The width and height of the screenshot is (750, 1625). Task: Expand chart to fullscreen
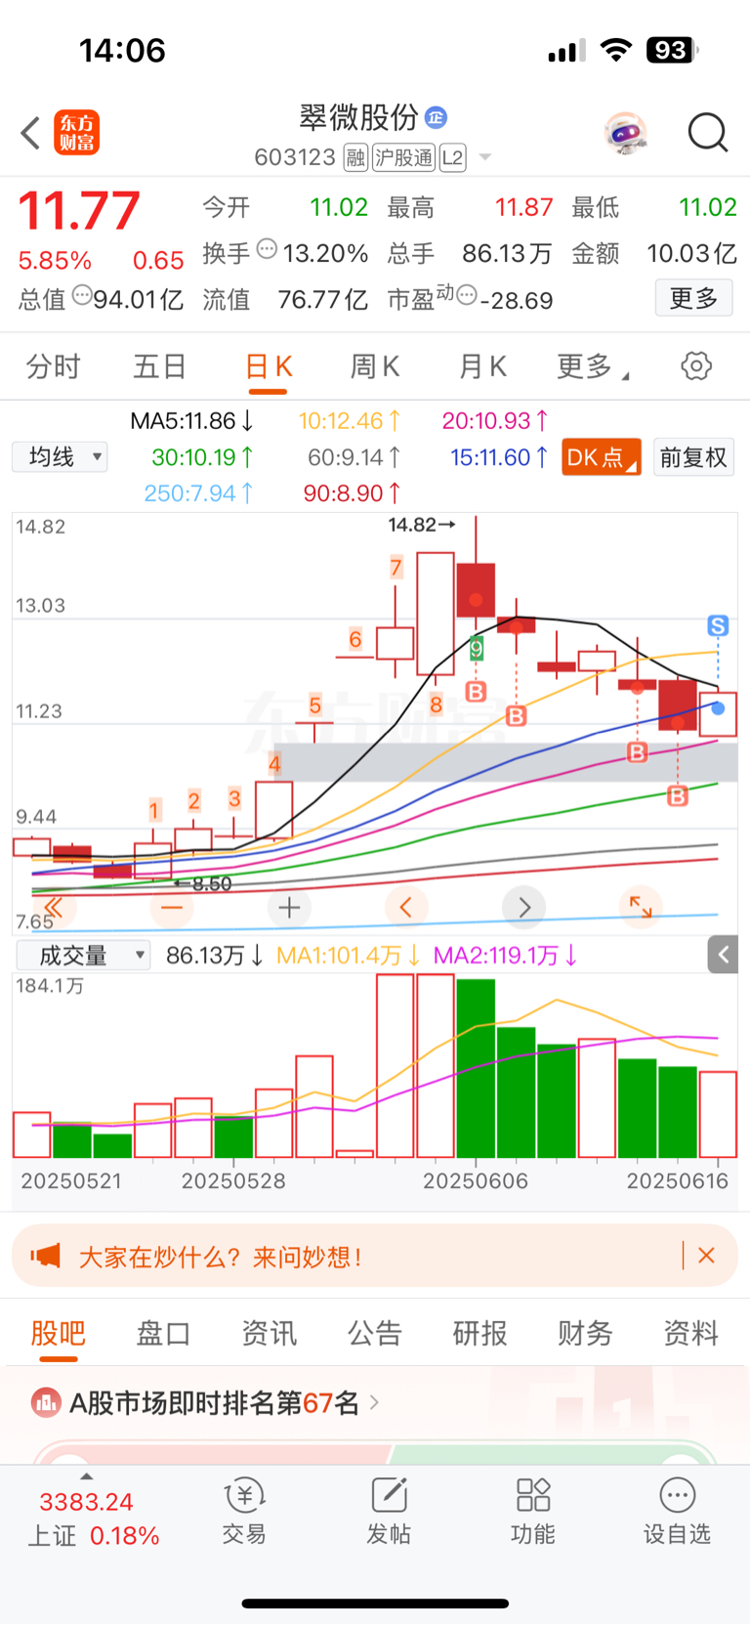tap(641, 908)
